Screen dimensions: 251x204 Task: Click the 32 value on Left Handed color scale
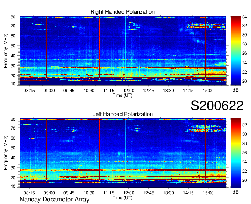[244, 125]
